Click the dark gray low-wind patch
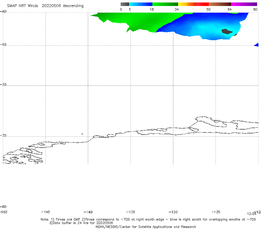This screenshot has height=229, width=261. [x=227, y=31]
